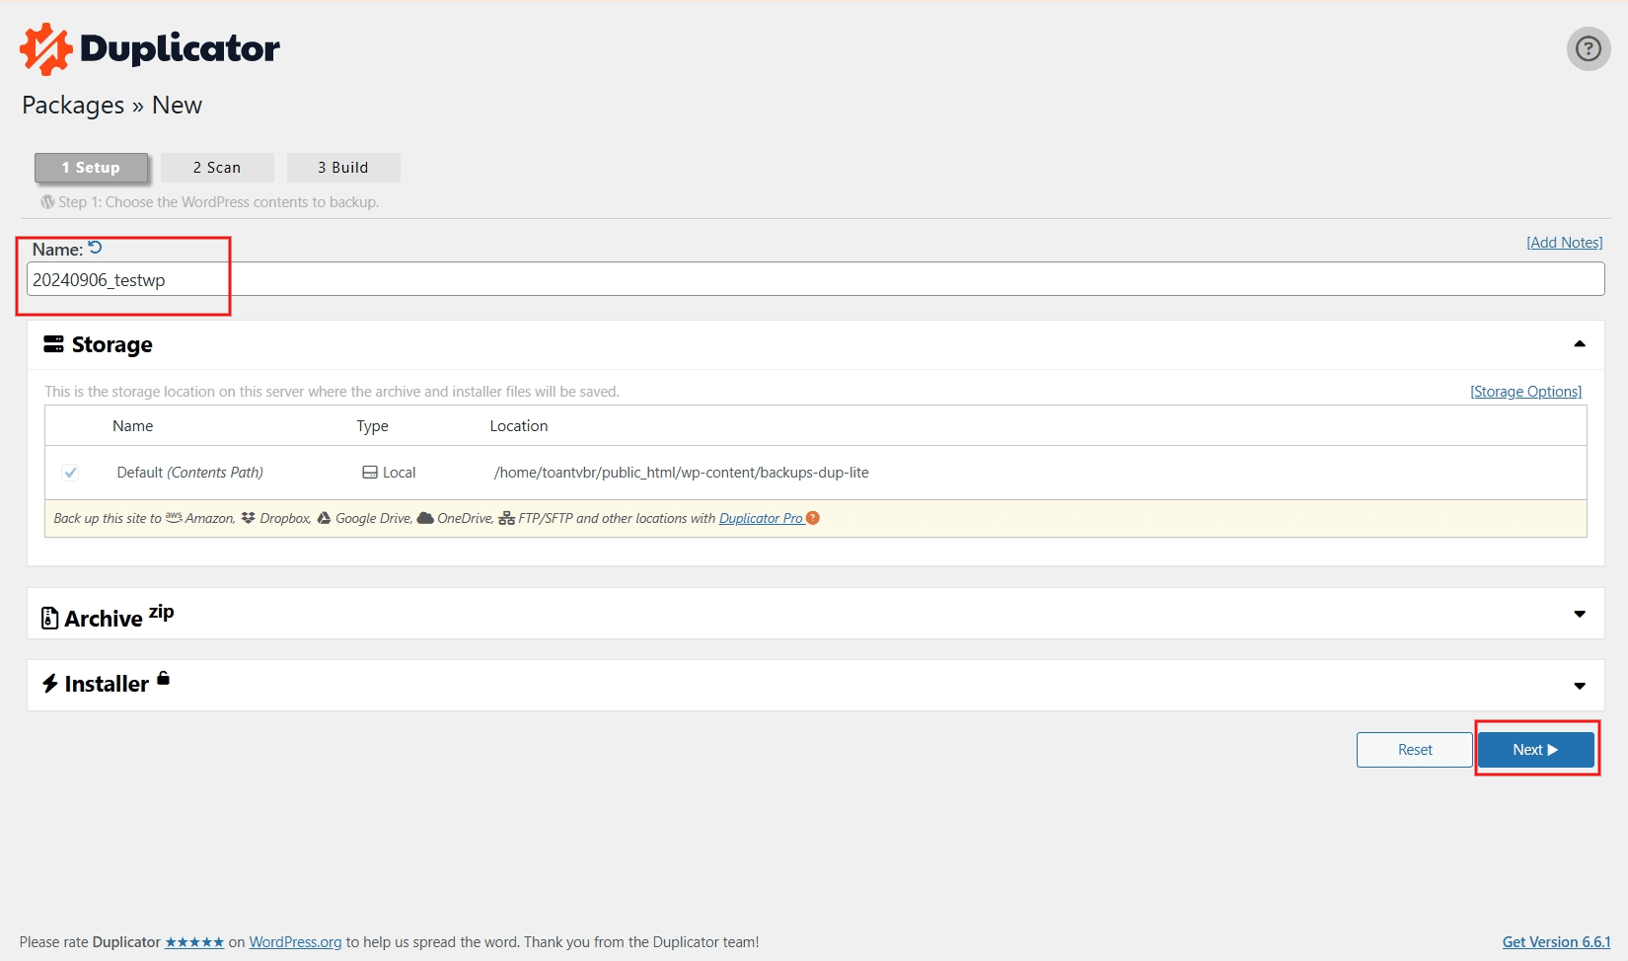Expand the Archive panel
Viewport: 1628px width, 961px height.
click(x=1579, y=614)
